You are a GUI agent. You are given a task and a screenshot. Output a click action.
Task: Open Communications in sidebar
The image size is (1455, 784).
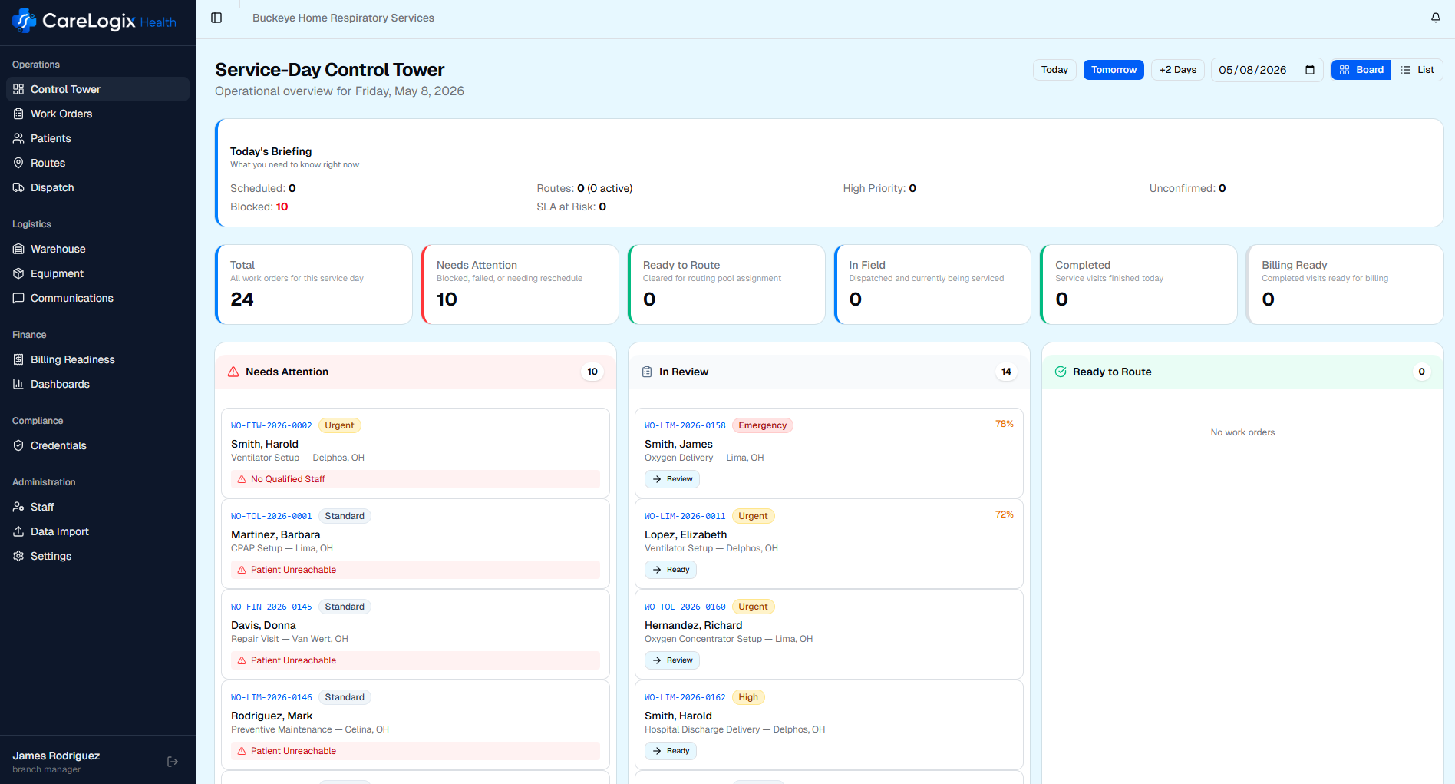click(97, 298)
